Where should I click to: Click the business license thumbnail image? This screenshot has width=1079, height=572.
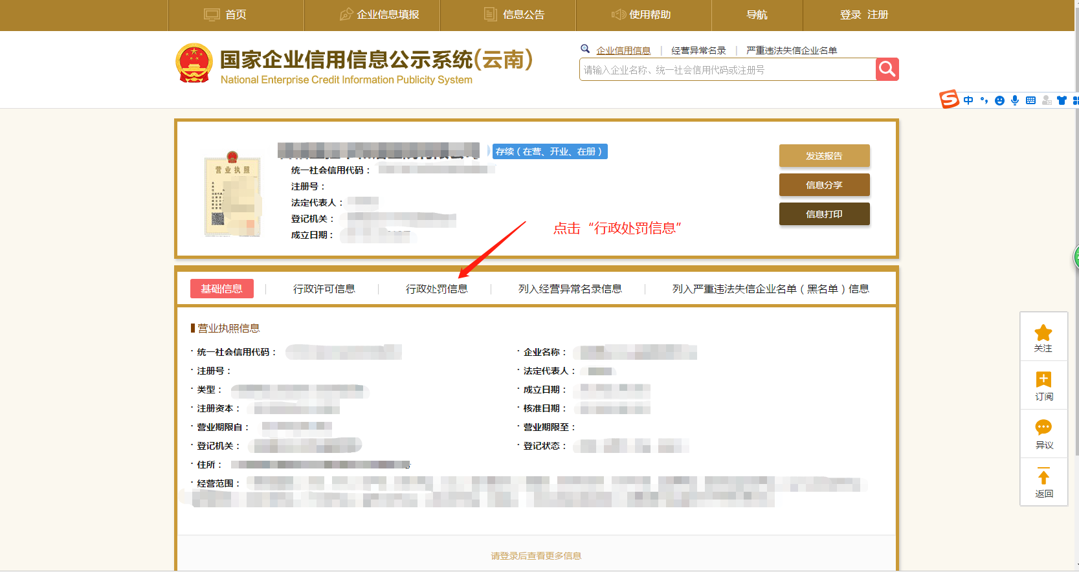(x=232, y=194)
